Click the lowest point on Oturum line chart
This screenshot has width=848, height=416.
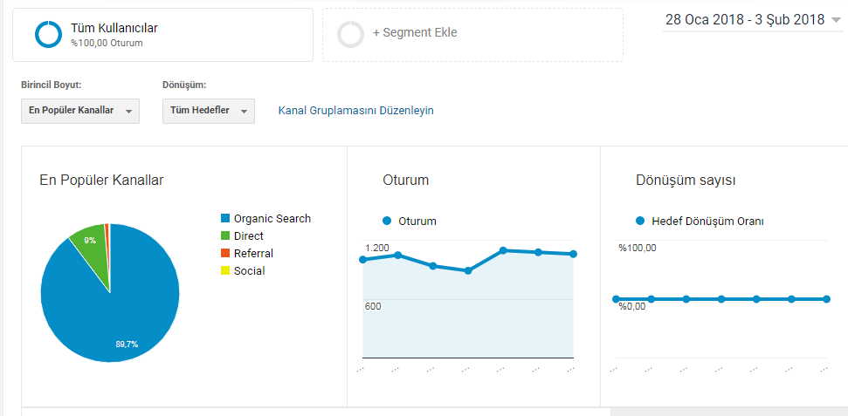tap(468, 270)
